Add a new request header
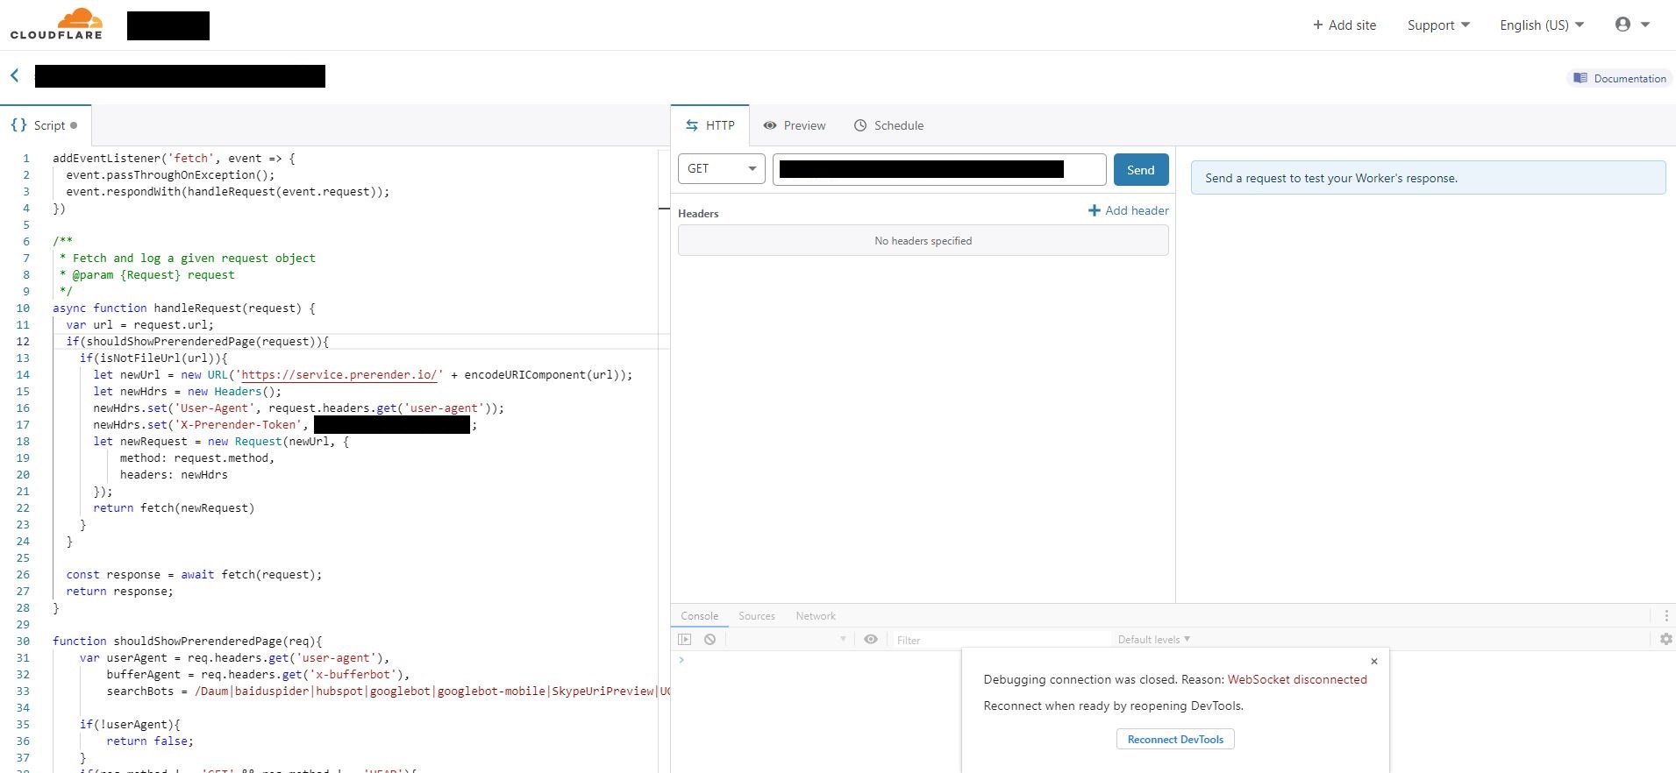1676x773 pixels. 1129,210
